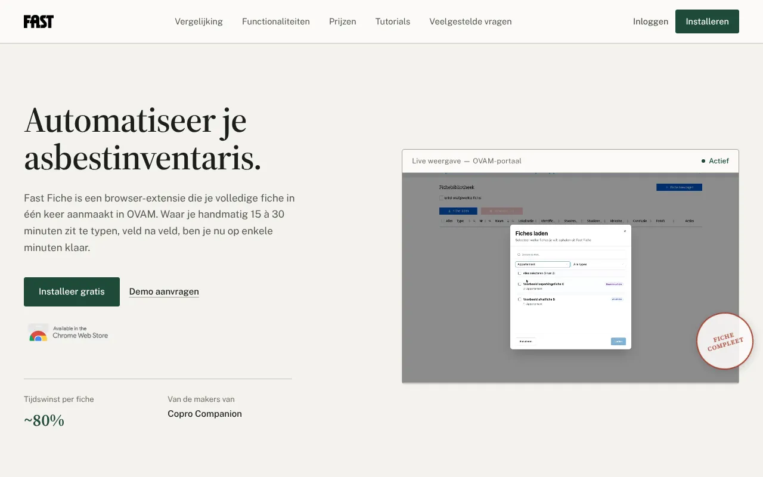Viewport: 763px width, 477px height.
Task: Click the Installeren button in the header
Action: [707, 21]
